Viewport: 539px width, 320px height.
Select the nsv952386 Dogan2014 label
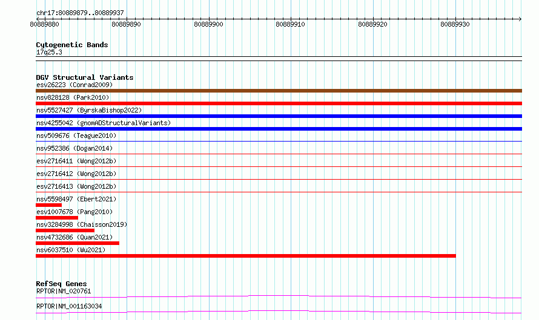(74, 148)
